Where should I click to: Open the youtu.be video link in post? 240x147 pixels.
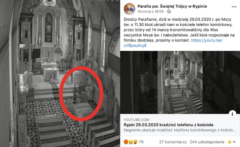click(x=173, y=43)
